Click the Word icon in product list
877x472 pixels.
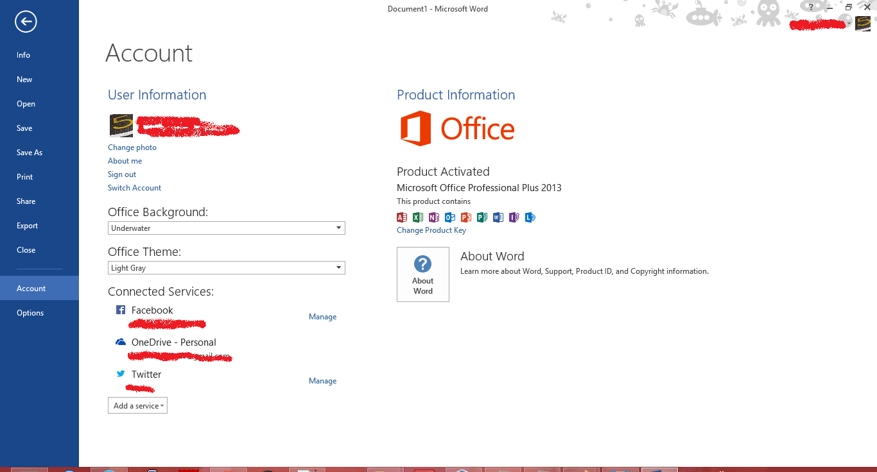click(x=498, y=217)
